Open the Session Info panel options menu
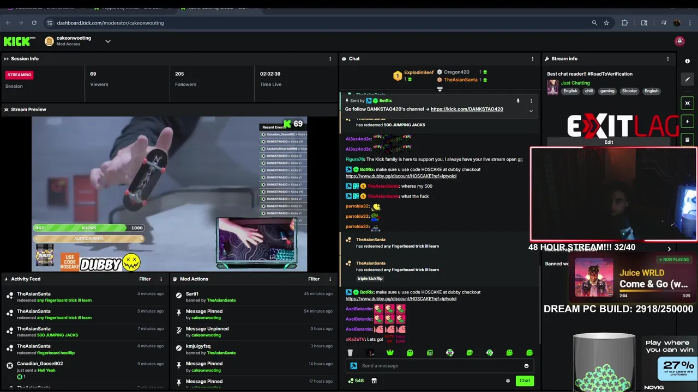698x392 pixels. [330, 59]
